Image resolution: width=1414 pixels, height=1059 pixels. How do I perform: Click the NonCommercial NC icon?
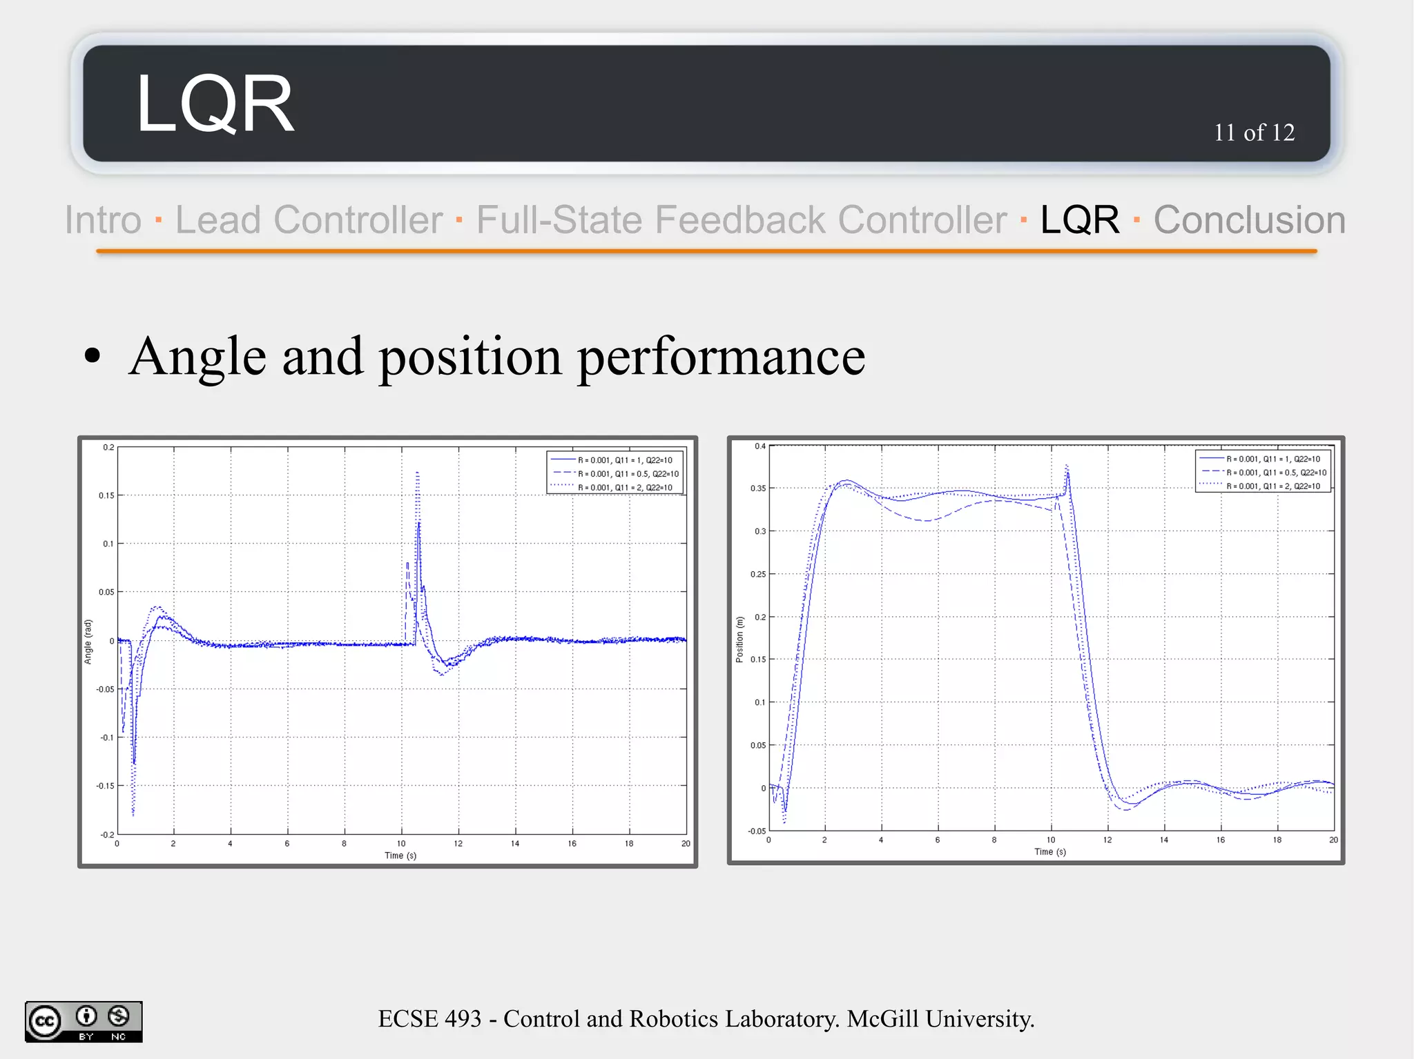tap(119, 1016)
